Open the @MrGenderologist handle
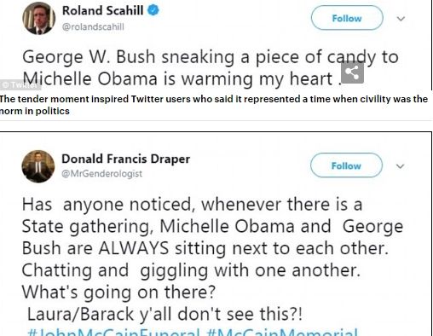This screenshot has width=433, height=336. (x=101, y=173)
